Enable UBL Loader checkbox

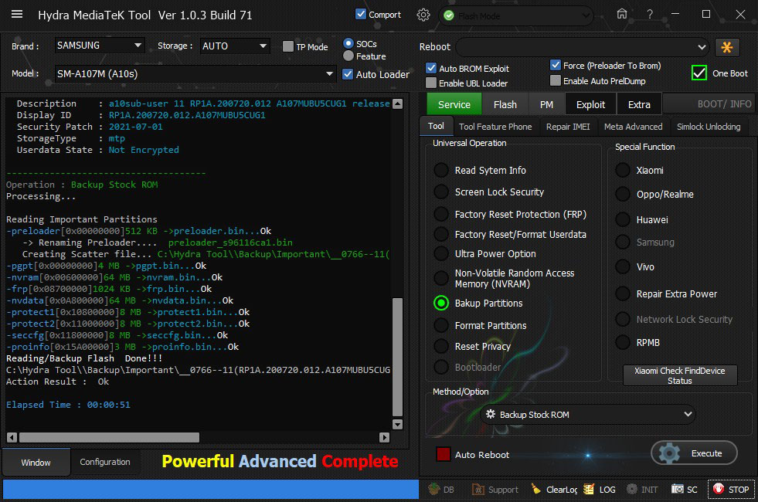pos(430,83)
